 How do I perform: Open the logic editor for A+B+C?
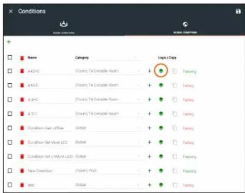coord(161,71)
